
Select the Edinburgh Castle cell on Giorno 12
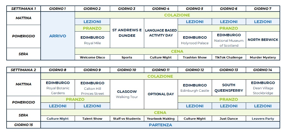click(x=195, y=88)
